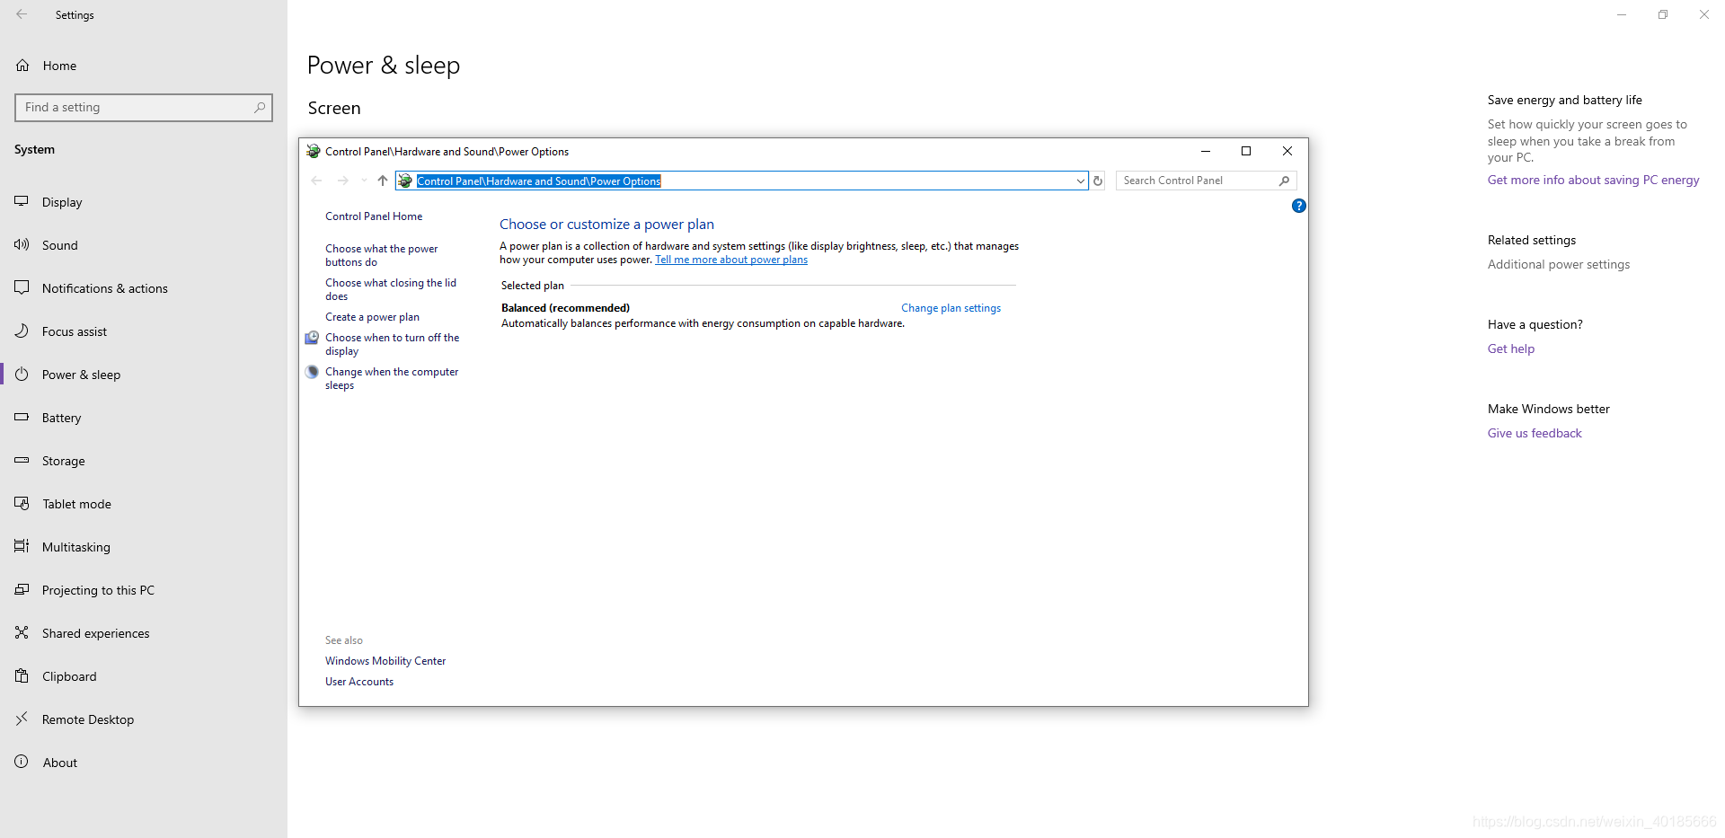Click the Control Panel address path field

(x=742, y=181)
